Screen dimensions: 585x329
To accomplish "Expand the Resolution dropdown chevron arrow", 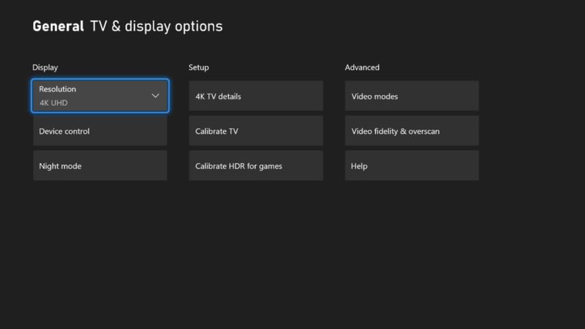I will [156, 96].
